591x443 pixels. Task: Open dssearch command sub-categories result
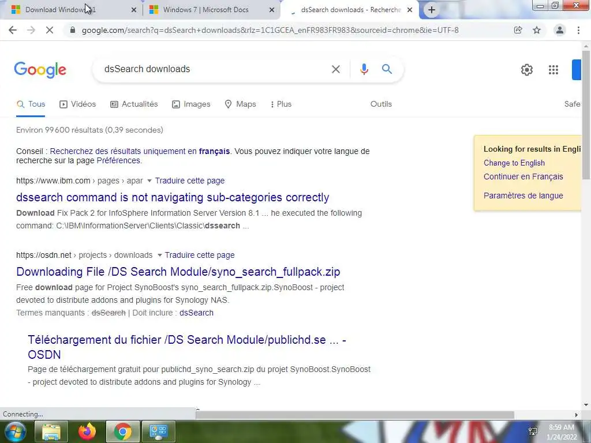click(x=173, y=197)
